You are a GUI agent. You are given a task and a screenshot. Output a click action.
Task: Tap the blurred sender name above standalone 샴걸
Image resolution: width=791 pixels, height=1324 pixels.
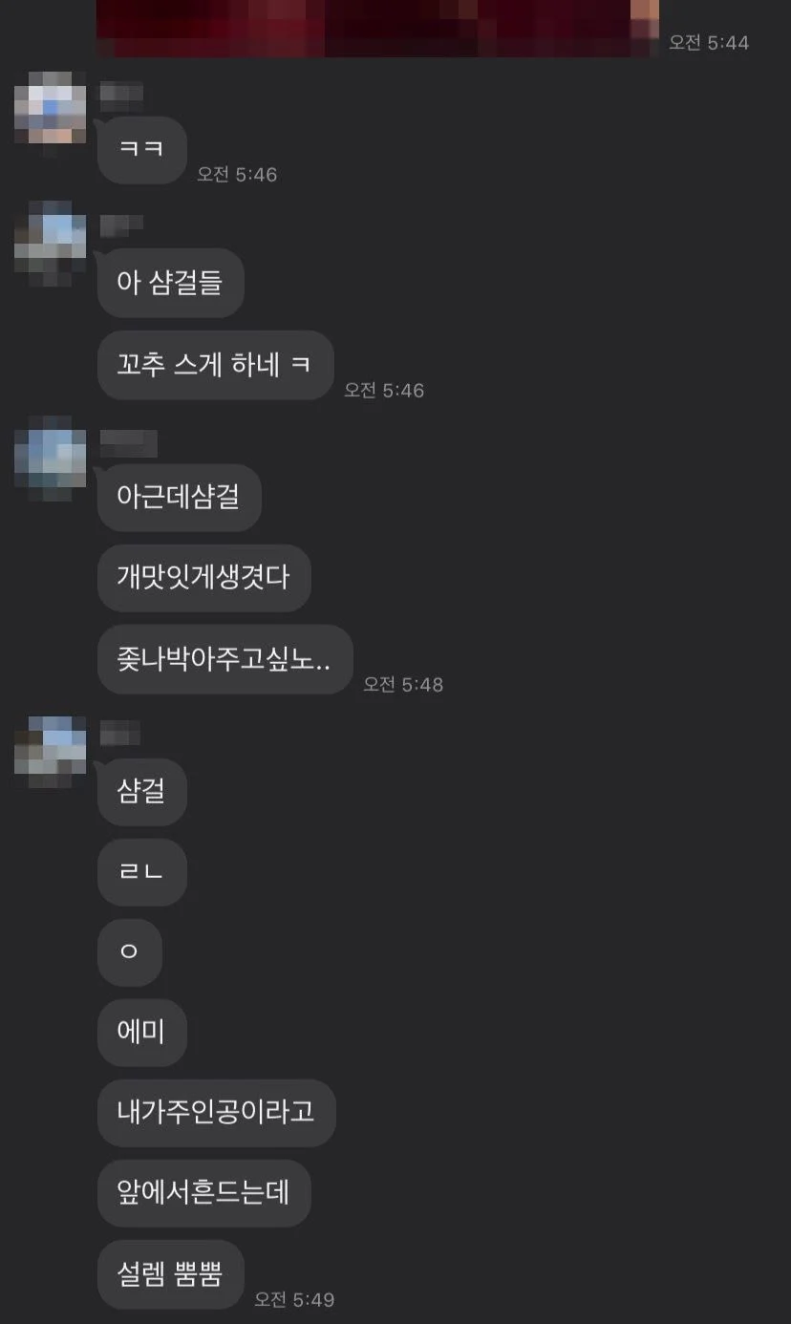120,734
